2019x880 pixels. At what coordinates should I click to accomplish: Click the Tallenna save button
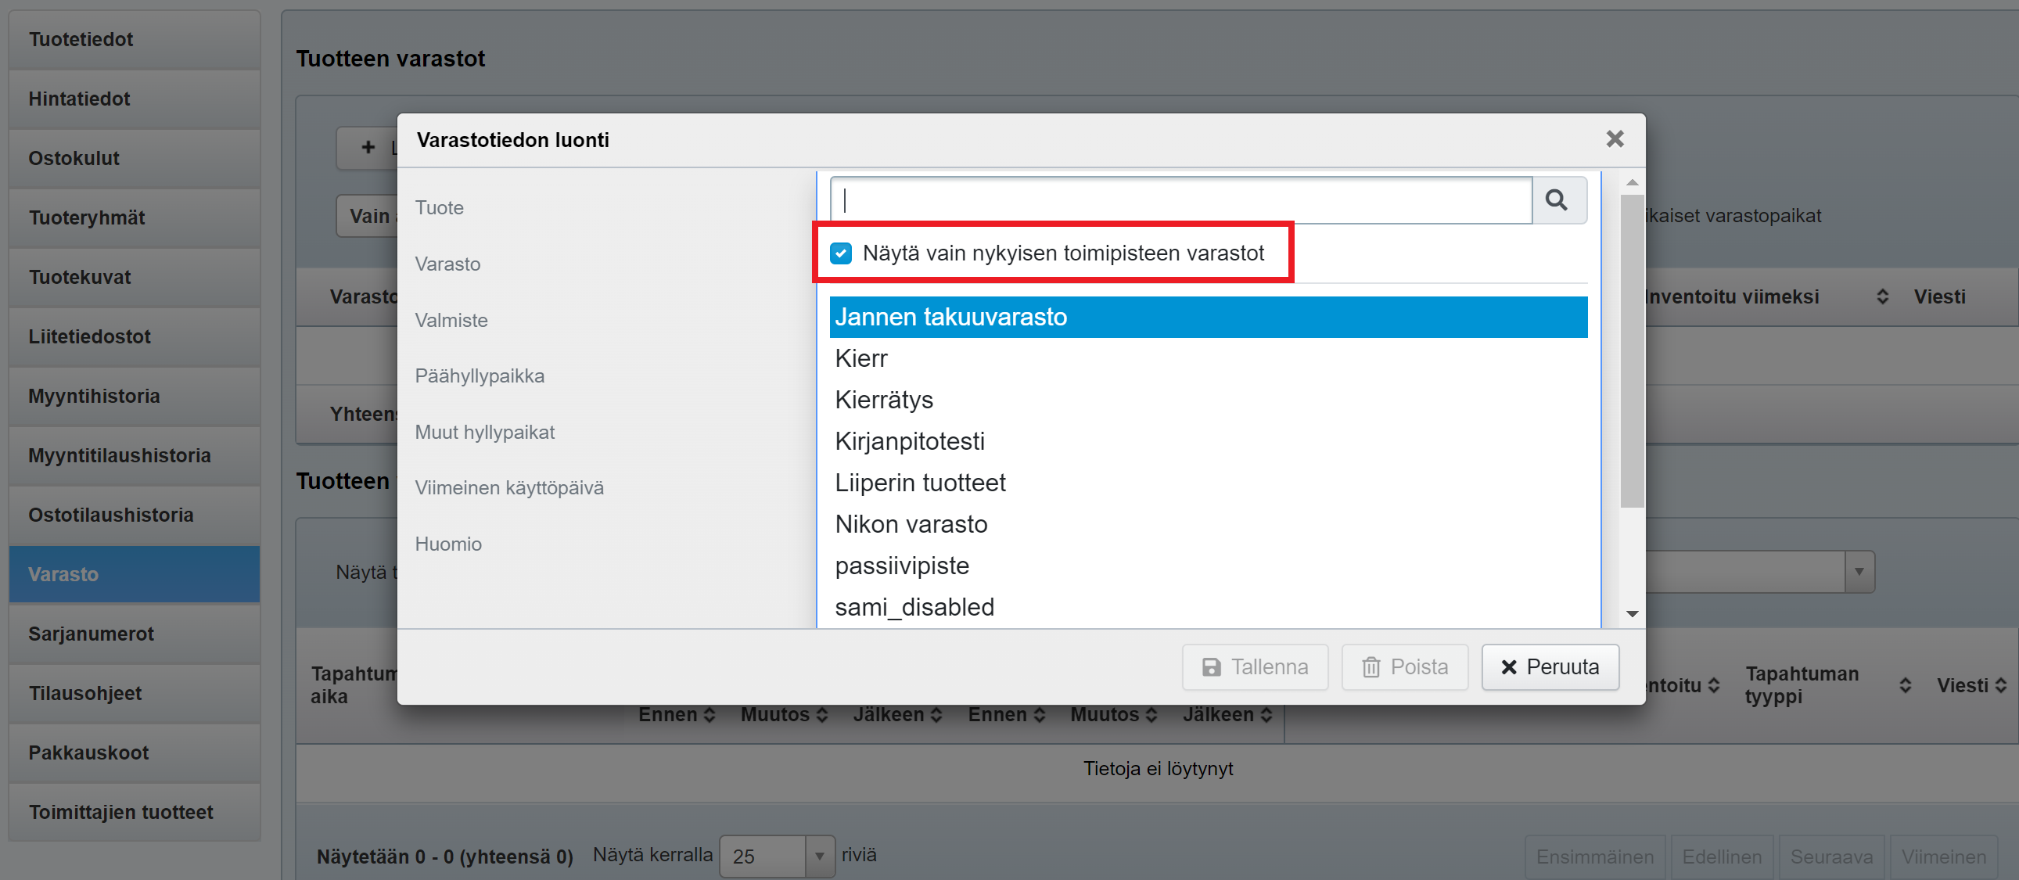(1254, 667)
